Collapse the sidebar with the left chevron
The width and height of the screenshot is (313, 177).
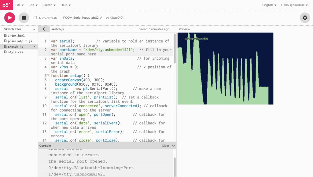(44, 29)
